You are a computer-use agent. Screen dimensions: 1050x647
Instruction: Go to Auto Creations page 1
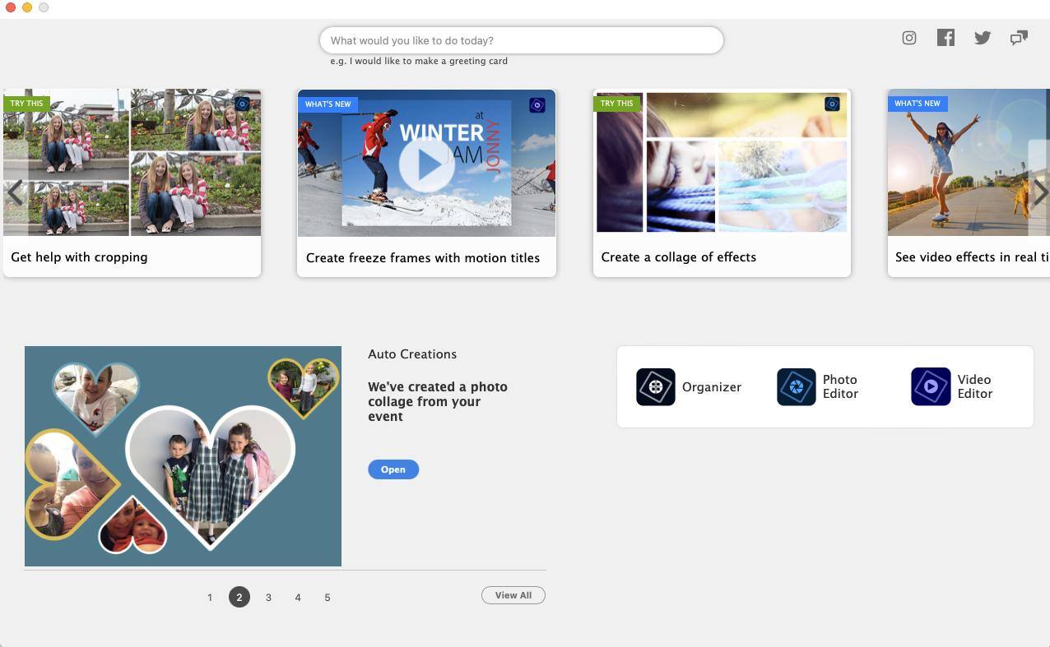pyautogui.click(x=210, y=598)
